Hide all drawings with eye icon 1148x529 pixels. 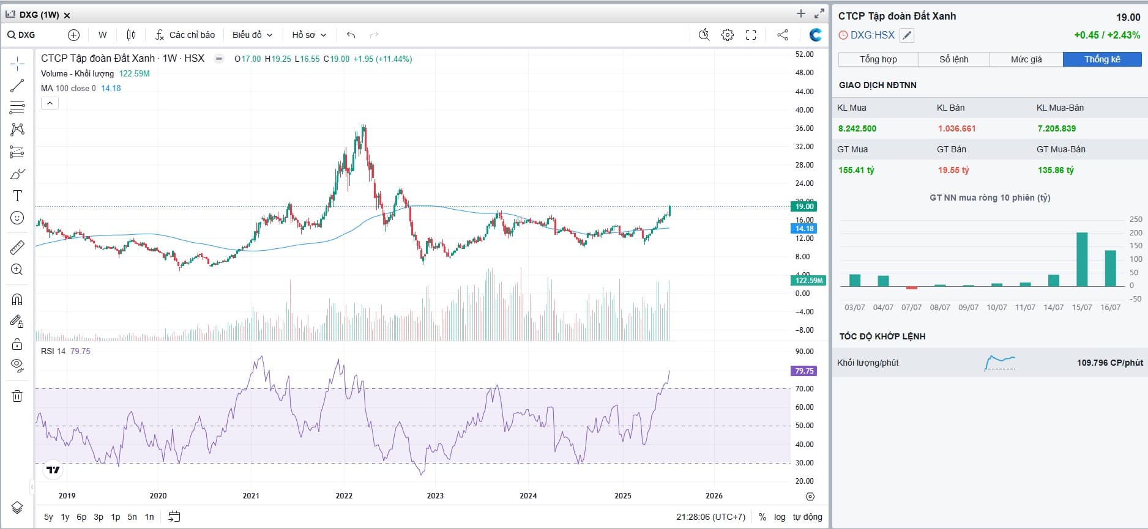pyautogui.click(x=17, y=365)
